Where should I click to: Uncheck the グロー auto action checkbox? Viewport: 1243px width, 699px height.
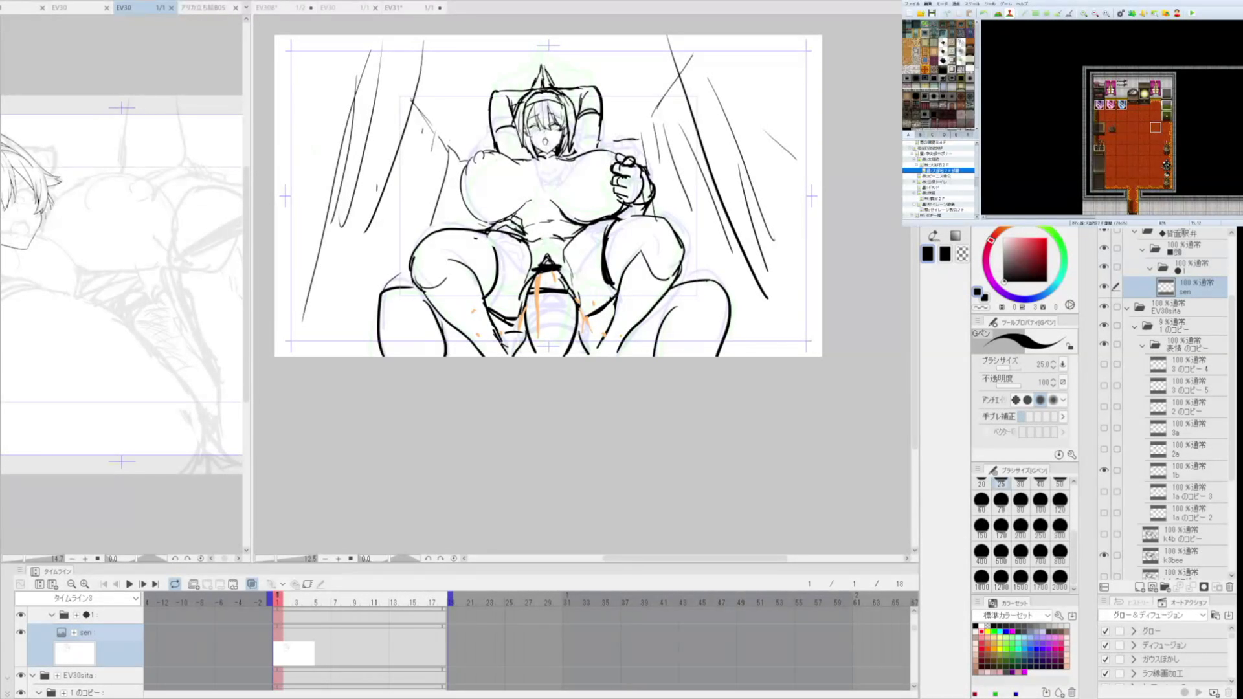1105,631
